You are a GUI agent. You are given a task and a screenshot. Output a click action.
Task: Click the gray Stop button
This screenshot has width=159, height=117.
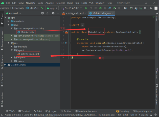[119, 8]
